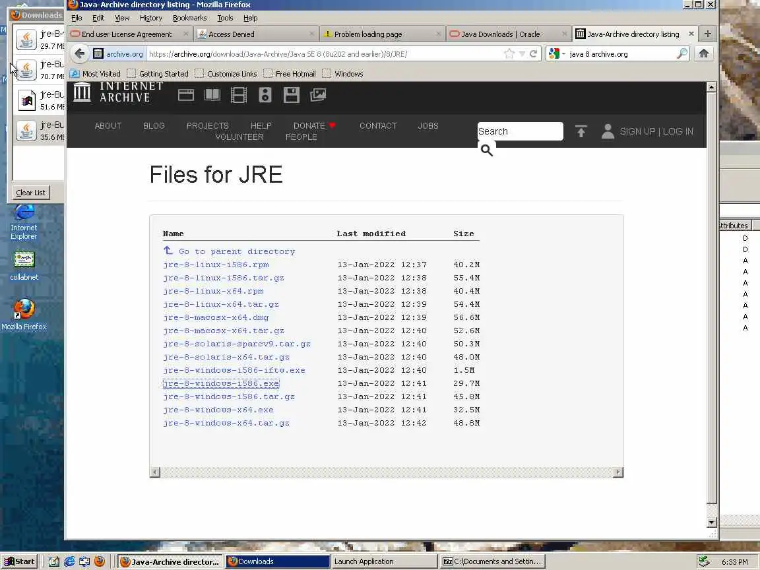
Task: Switch to the Access Denied tab
Action: pyautogui.click(x=231, y=34)
